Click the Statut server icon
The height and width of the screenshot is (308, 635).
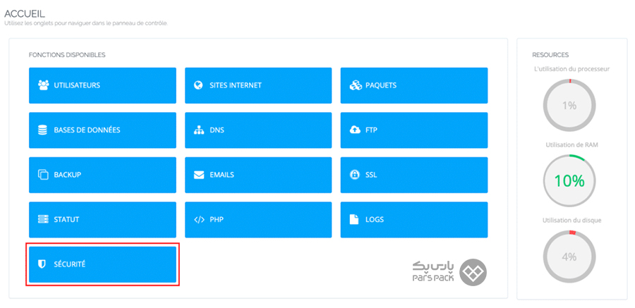42,220
